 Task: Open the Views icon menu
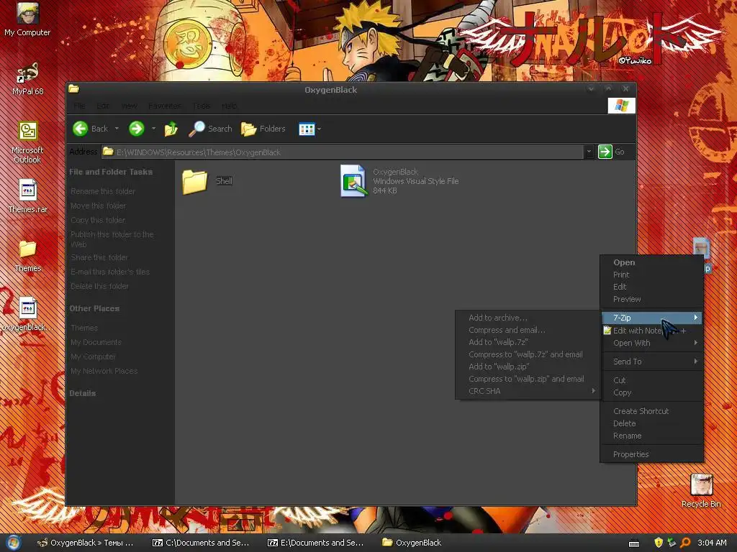pyautogui.click(x=307, y=129)
